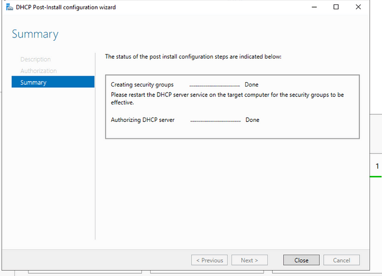The image size is (382, 276).
Task: Click the grayed-out < Previous button
Action: click(x=210, y=260)
